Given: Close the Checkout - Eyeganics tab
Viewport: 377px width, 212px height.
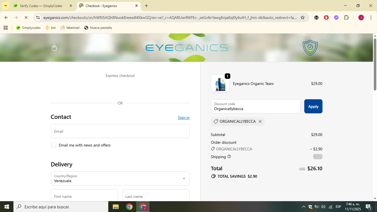Looking at the screenshot, I should (136, 6).
